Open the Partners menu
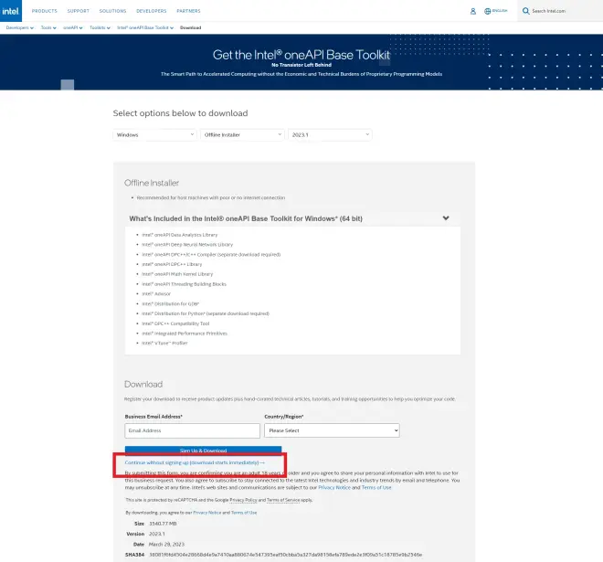 click(x=188, y=11)
